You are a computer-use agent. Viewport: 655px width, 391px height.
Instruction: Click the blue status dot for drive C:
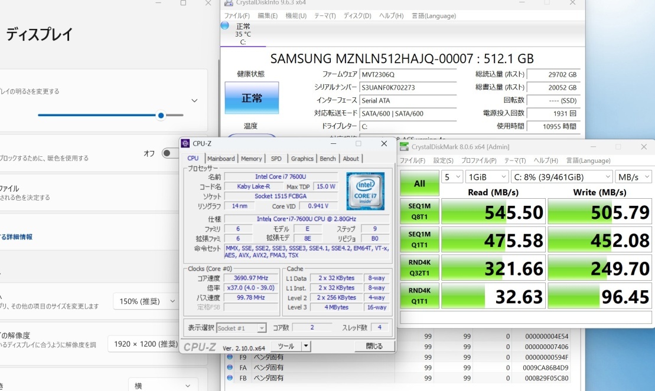pos(225,26)
